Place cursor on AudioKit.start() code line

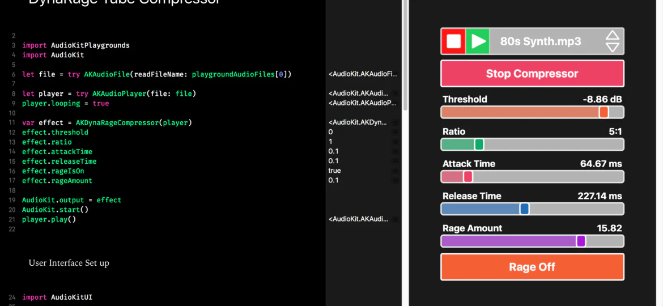coord(55,210)
